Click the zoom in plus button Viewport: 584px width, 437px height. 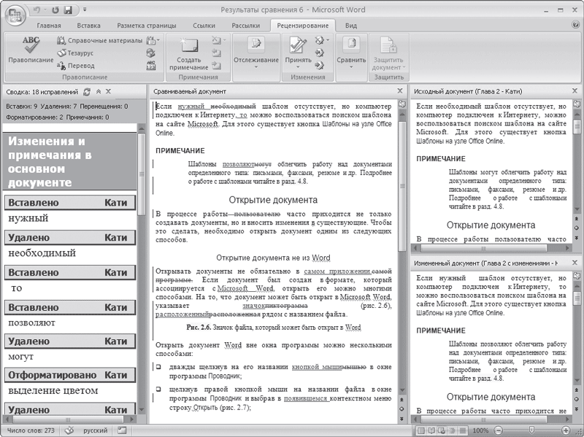coord(565,430)
